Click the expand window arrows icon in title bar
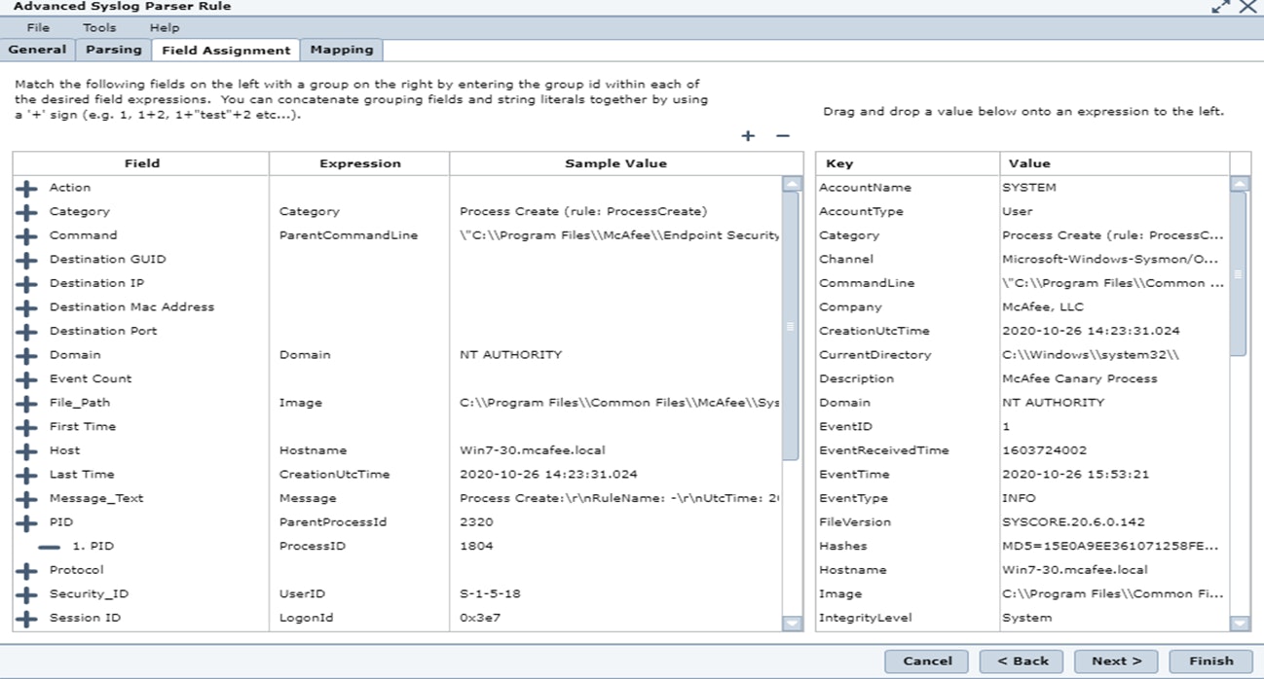This screenshot has height=679, width=1264. click(1220, 7)
